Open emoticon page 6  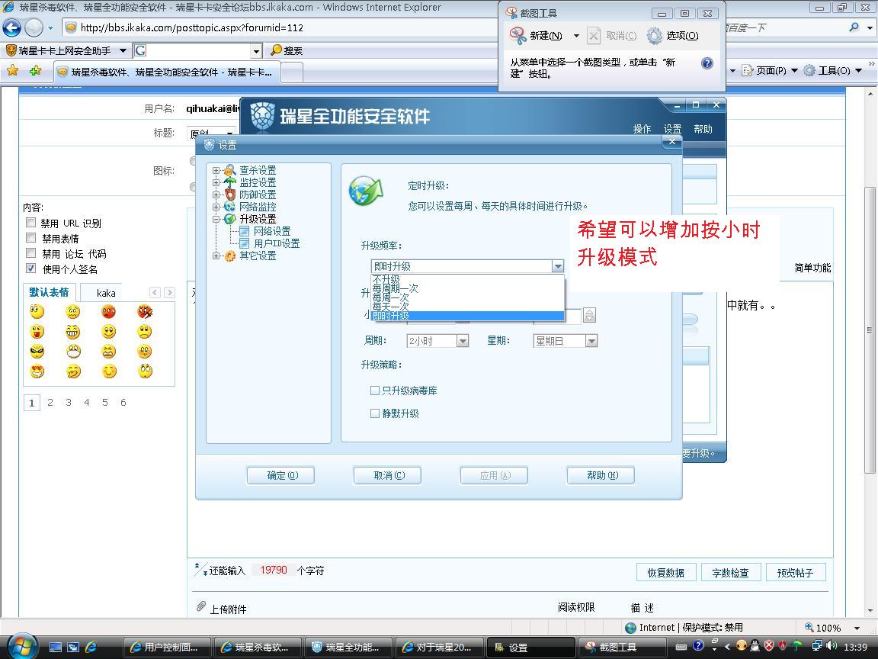pos(123,403)
